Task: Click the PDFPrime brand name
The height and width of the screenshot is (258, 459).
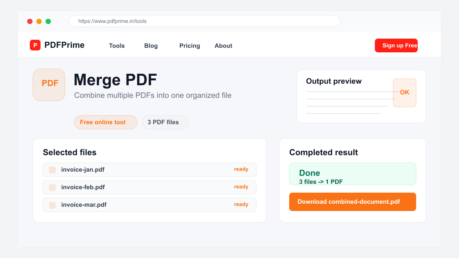Action: tap(64, 45)
